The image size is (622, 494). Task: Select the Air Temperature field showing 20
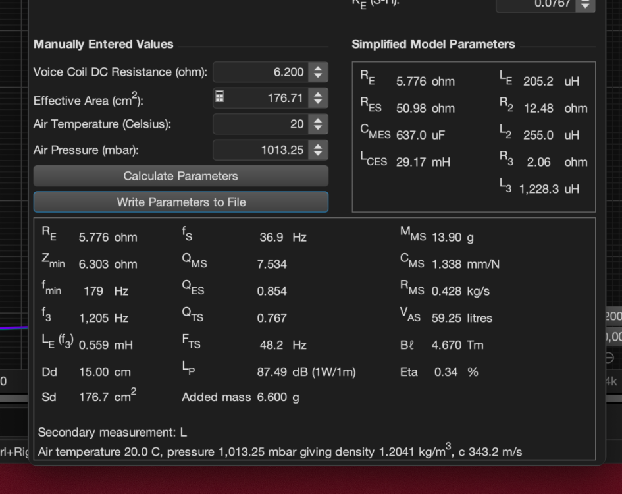pyautogui.click(x=261, y=124)
